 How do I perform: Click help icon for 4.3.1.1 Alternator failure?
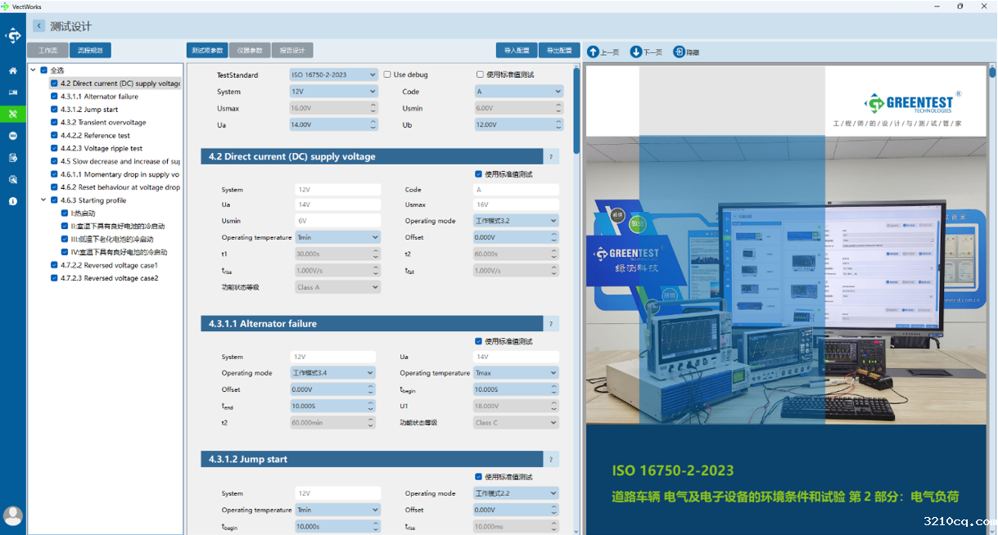click(551, 324)
